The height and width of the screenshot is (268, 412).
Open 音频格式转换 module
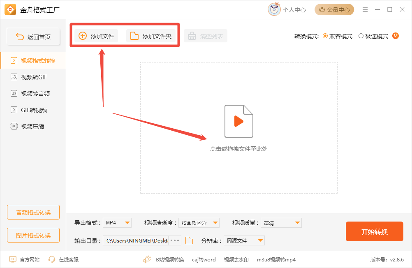click(33, 212)
